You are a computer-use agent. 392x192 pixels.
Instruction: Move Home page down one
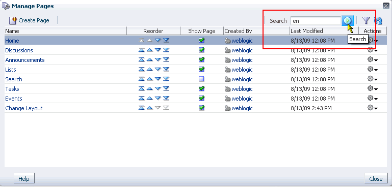point(158,40)
